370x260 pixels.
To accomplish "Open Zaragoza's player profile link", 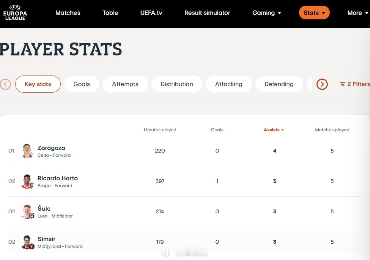I will (51, 148).
